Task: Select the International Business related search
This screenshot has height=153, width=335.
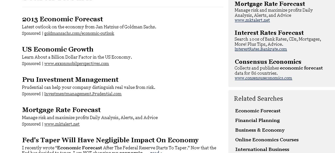Action: (262, 149)
